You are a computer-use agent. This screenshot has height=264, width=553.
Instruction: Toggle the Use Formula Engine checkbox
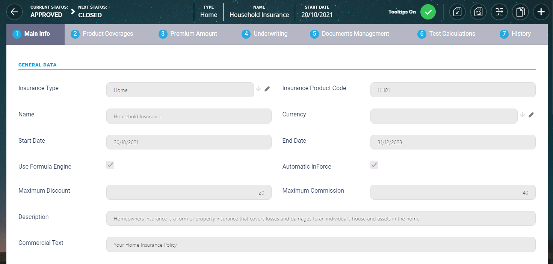click(x=110, y=165)
